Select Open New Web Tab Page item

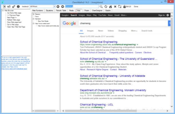point(16,27)
